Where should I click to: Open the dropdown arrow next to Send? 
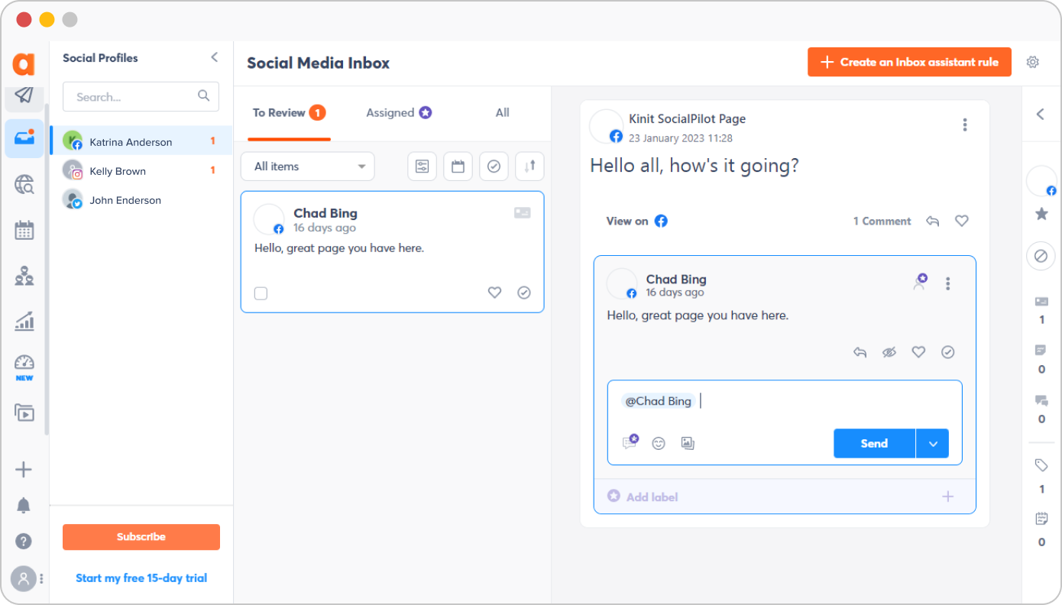932,444
